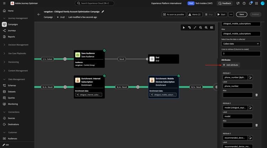Click the citisignal_internet_subsc enrichment data chip
This screenshot has height=148, width=267.
(x=89, y=95)
